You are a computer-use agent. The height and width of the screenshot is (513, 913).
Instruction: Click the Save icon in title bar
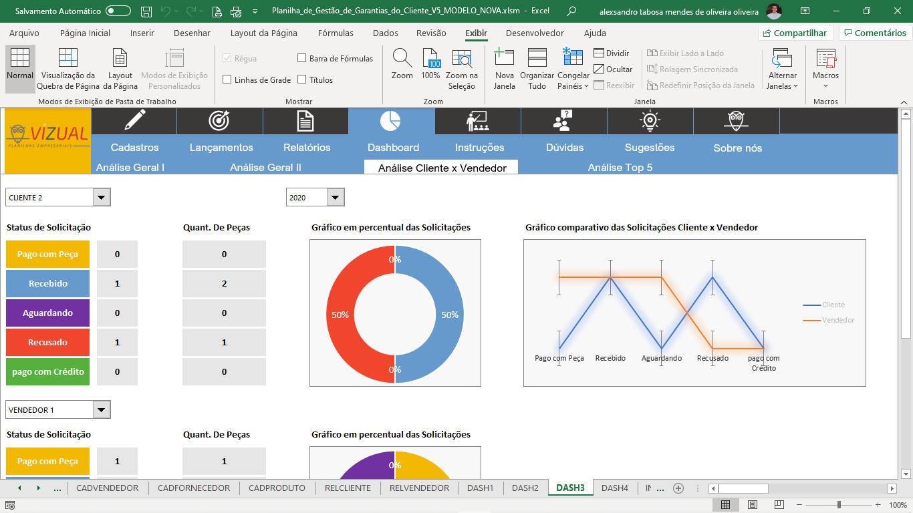(146, 11)
